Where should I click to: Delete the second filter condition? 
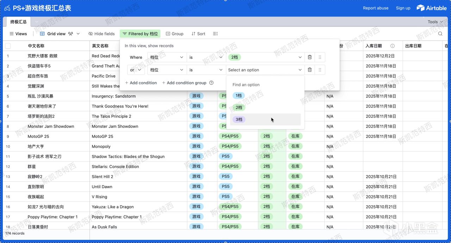point(310,70)
